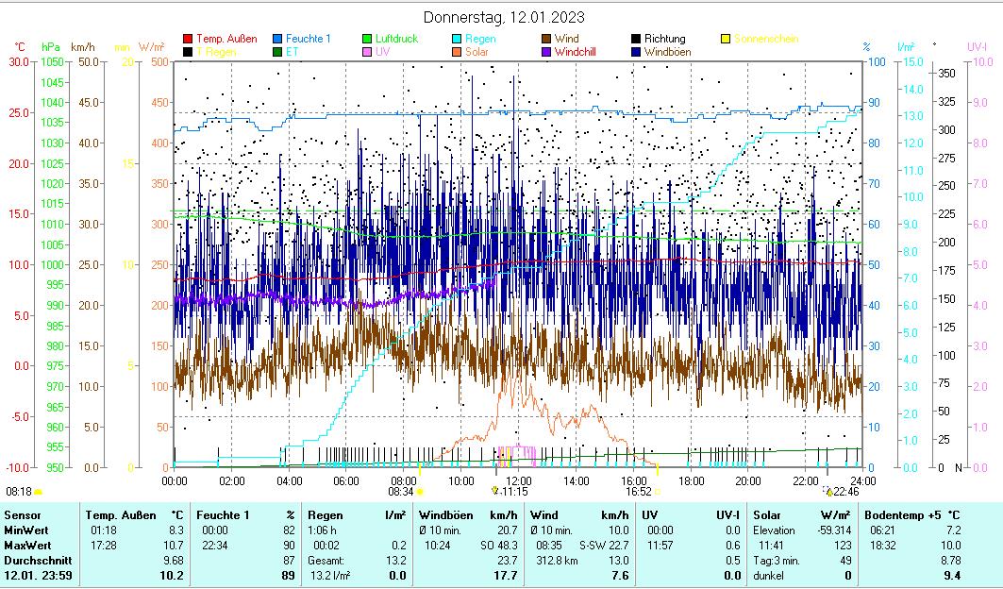Select the pink UV legend square
The height and width of the screenshot is (589, 1003).
[367, 53]
